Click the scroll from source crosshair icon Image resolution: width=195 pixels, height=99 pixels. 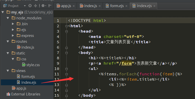click(30, 6)
